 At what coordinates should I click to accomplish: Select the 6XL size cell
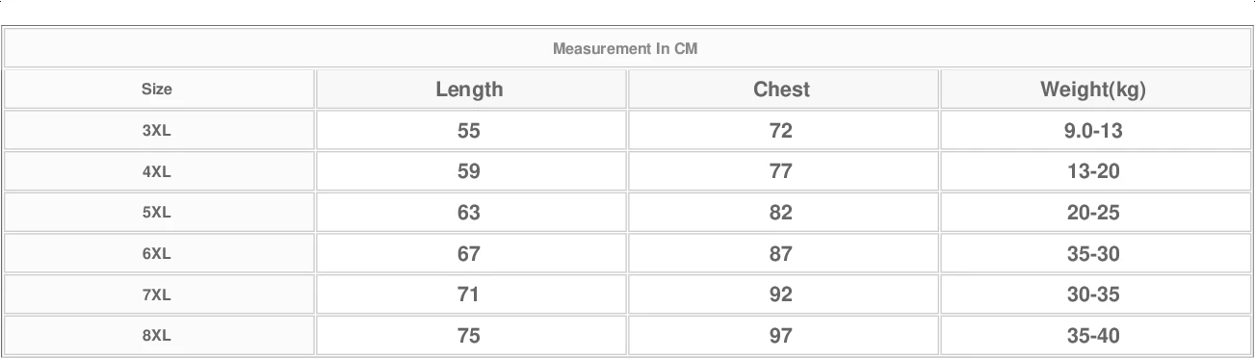click(157, 254)
